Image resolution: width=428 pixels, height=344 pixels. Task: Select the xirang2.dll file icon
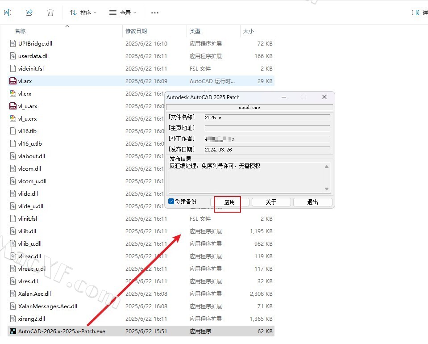13,319
